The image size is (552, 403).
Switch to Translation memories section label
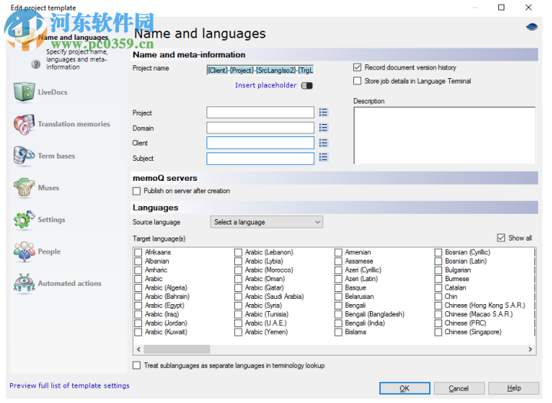click(74, 124)
